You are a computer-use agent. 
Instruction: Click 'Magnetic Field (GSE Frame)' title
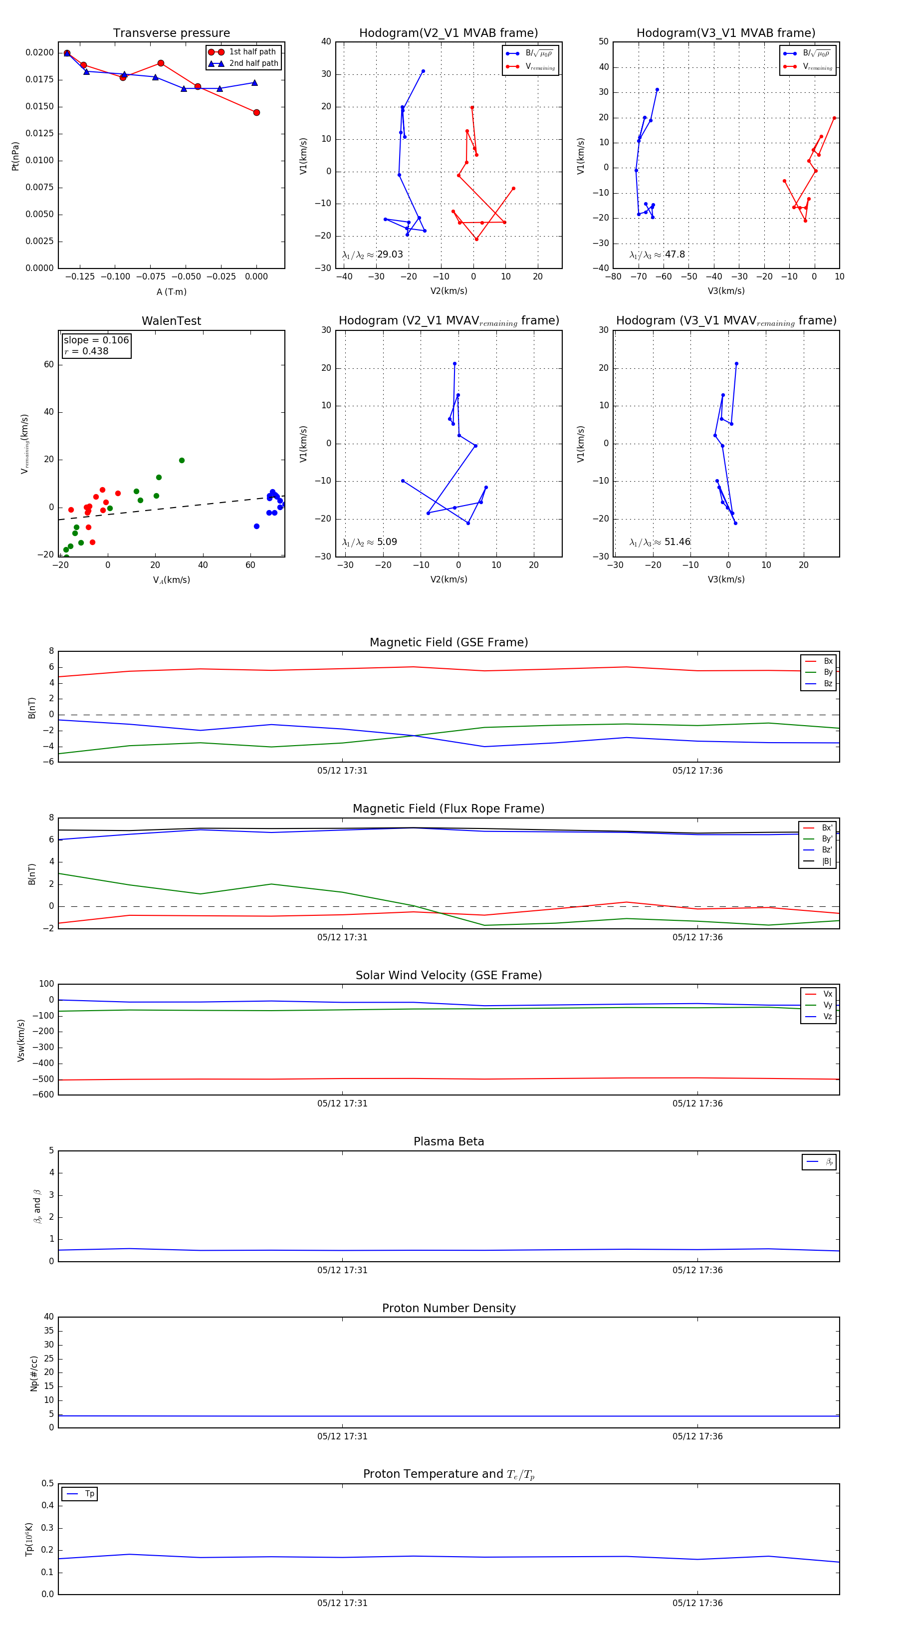pyautogui.click(x=449, y=642)
